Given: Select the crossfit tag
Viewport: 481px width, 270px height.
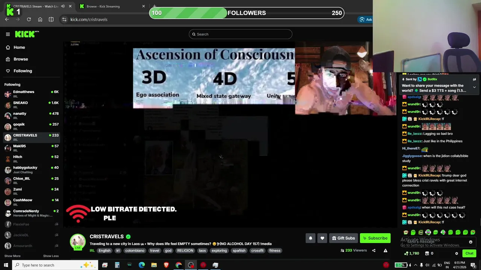Looking at the screenshot, I should [x=257, y=250].
